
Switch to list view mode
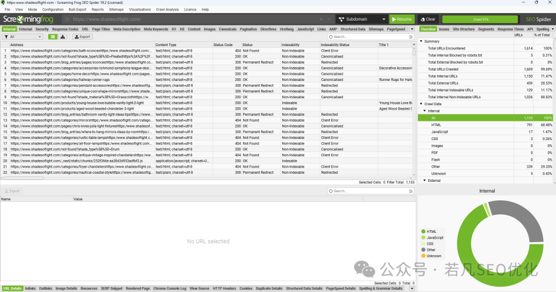53,37
